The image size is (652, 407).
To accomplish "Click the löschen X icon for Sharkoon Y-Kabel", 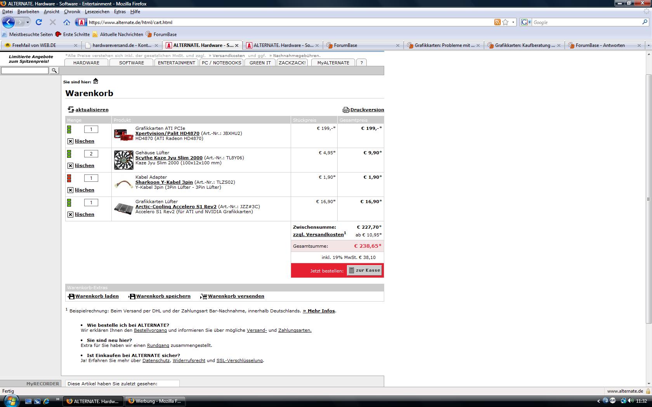I will pyautogui.click(x=70, y=190).
